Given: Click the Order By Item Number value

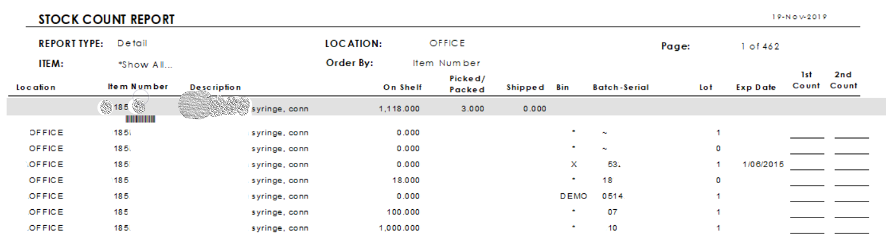Looking at the screenshot, I should (447, 63).
